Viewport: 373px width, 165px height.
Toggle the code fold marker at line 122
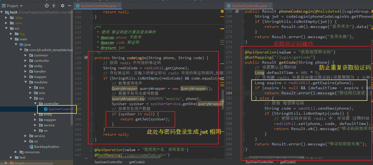click(x=92, y=27)
